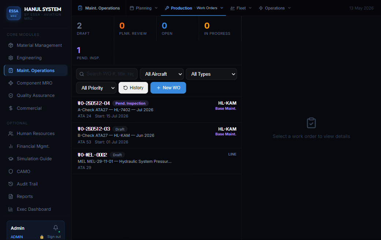Click the search magnifier icon

(x=82, y=74)
